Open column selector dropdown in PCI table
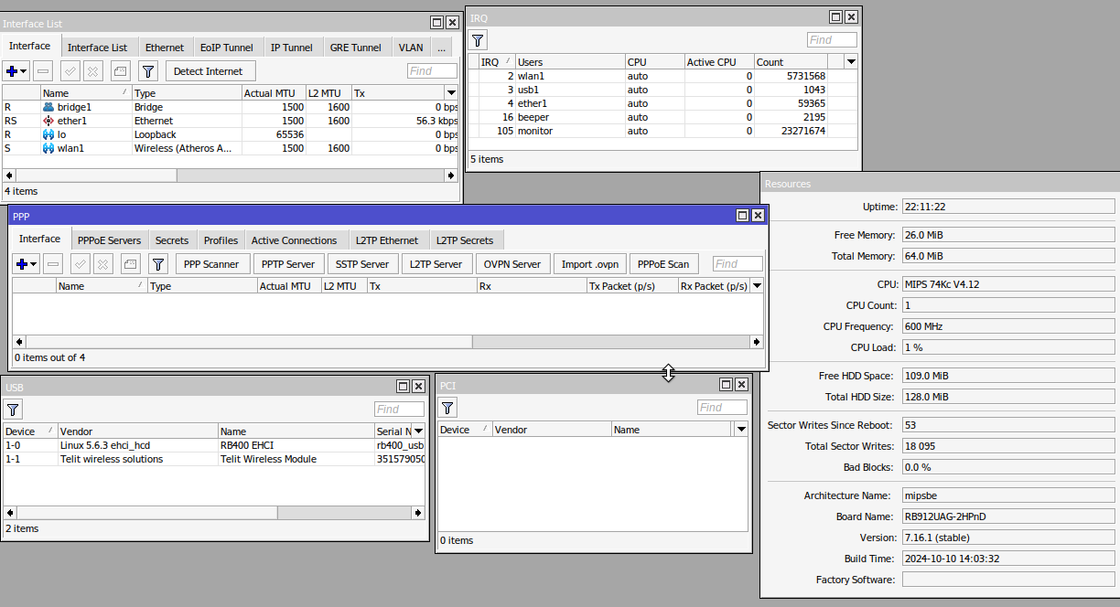Image resolution: width=1120 pixels, height=607 pixels. point(741,430)
